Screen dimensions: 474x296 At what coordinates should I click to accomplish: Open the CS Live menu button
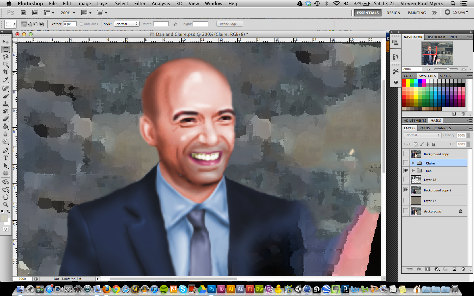457,12
